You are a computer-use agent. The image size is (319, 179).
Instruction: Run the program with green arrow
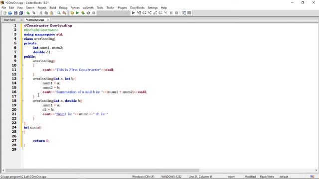click(x=78, y=13)
